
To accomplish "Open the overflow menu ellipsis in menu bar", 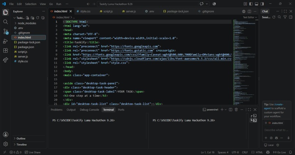I will [67, 4].
